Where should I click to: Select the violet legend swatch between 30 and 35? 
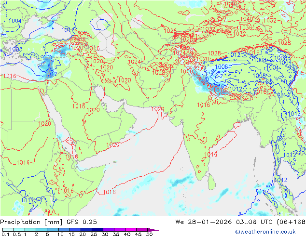(x=108, y=230)
